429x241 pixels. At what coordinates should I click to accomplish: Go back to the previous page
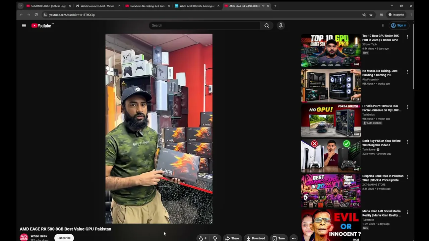click(21, 15)
